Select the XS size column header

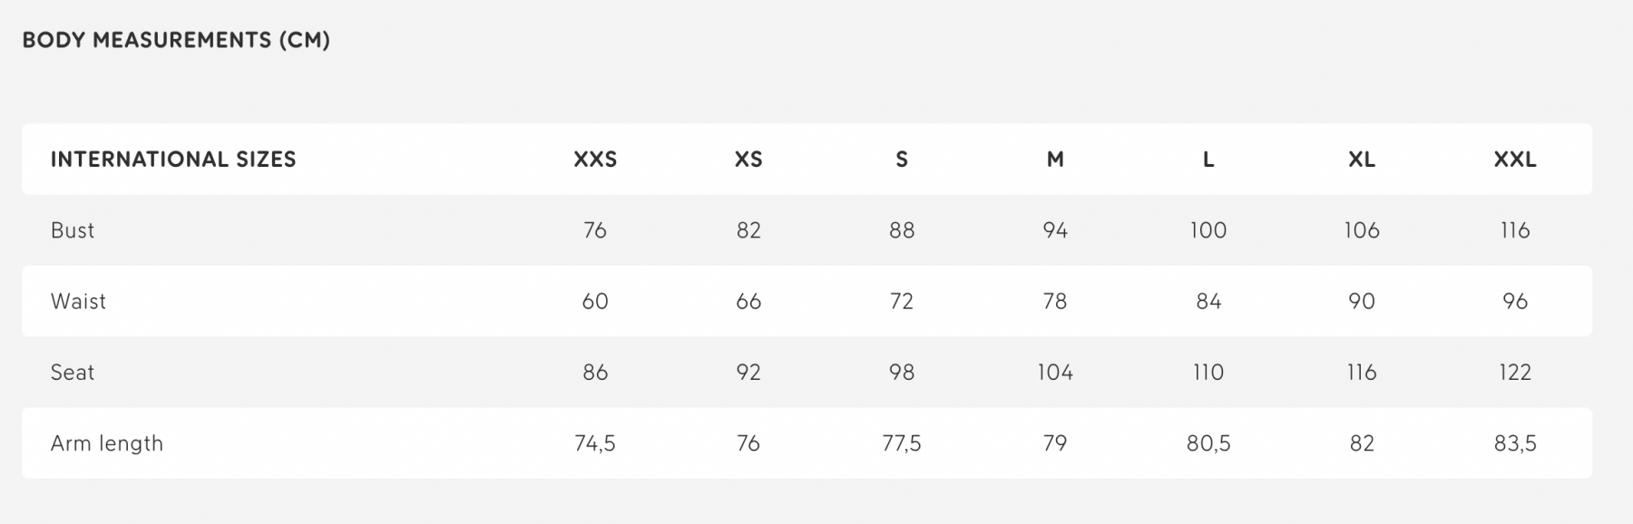[x=748, y=160]
